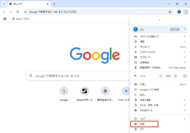190x133 pixels.
Task: Click the key icon for passwords
Action: tap(136, 36)
